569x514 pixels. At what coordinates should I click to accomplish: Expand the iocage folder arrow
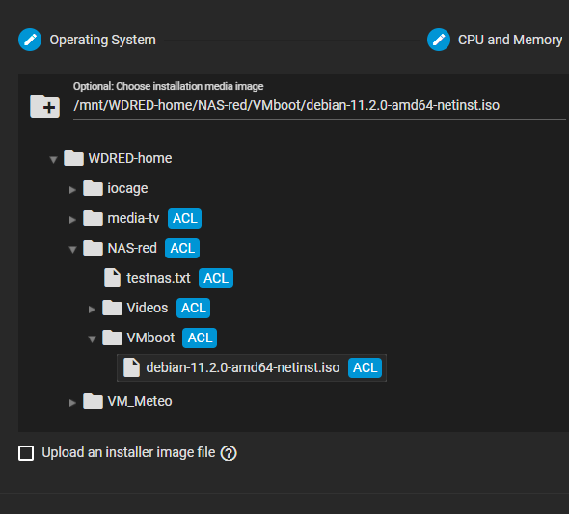pyautogui.click(x=72, y=190)
